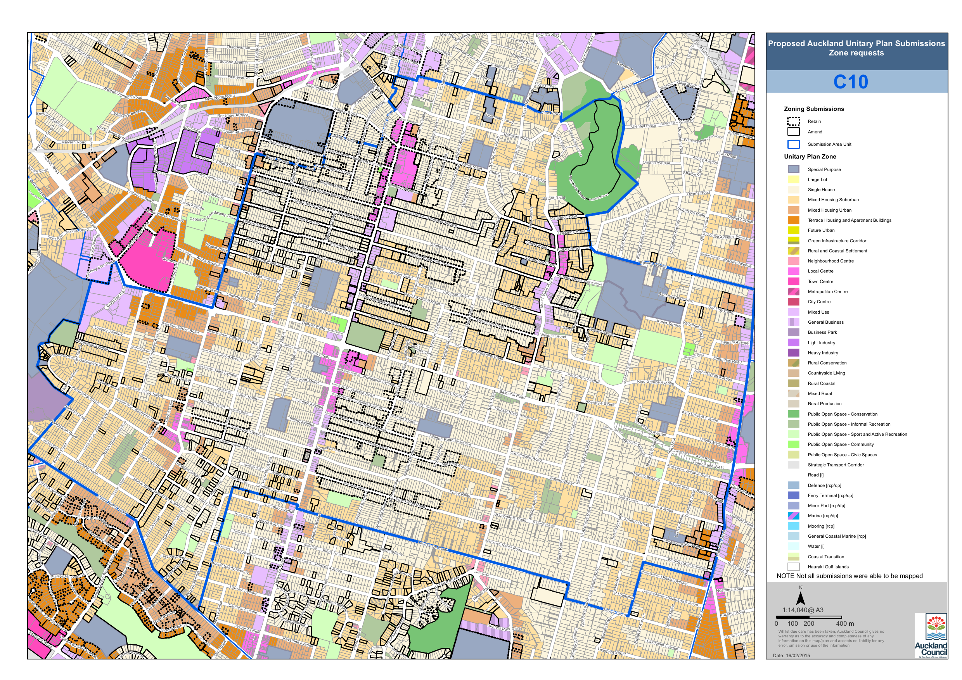Select the Single House cream swatch

[793, 190]
